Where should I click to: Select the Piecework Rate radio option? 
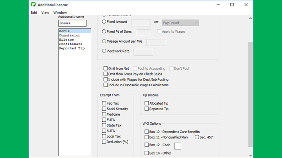(104, 51)
